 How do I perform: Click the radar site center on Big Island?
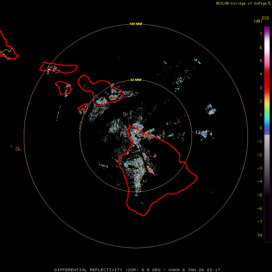point(136,136)
